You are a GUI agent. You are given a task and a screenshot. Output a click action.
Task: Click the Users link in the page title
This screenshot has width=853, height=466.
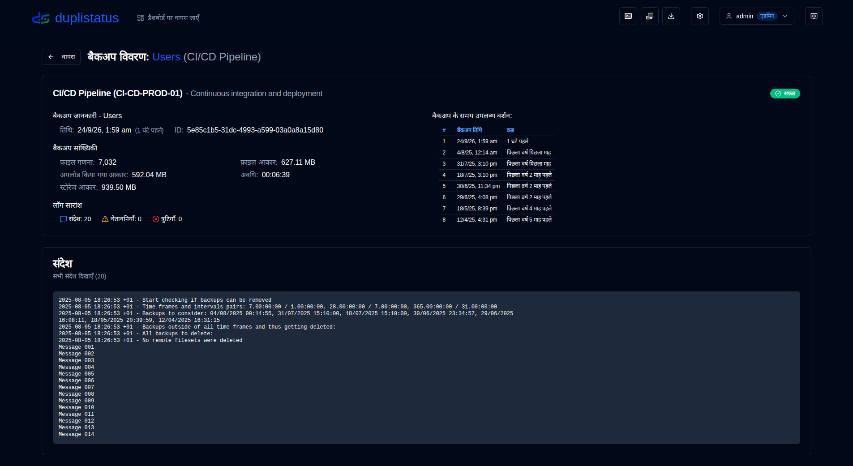[166, 57]
